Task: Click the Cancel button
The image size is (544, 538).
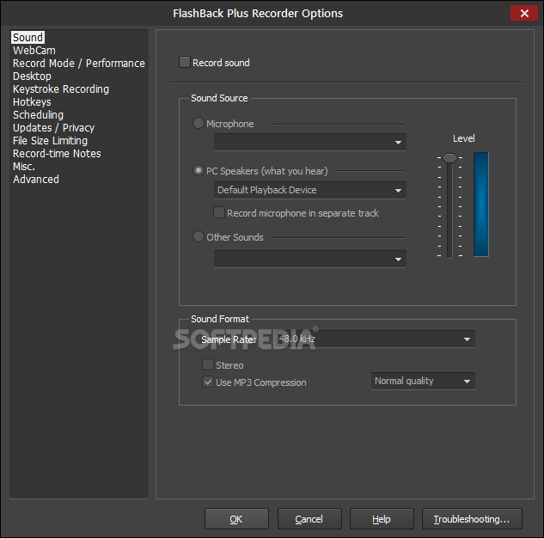Action: [309, 519]
